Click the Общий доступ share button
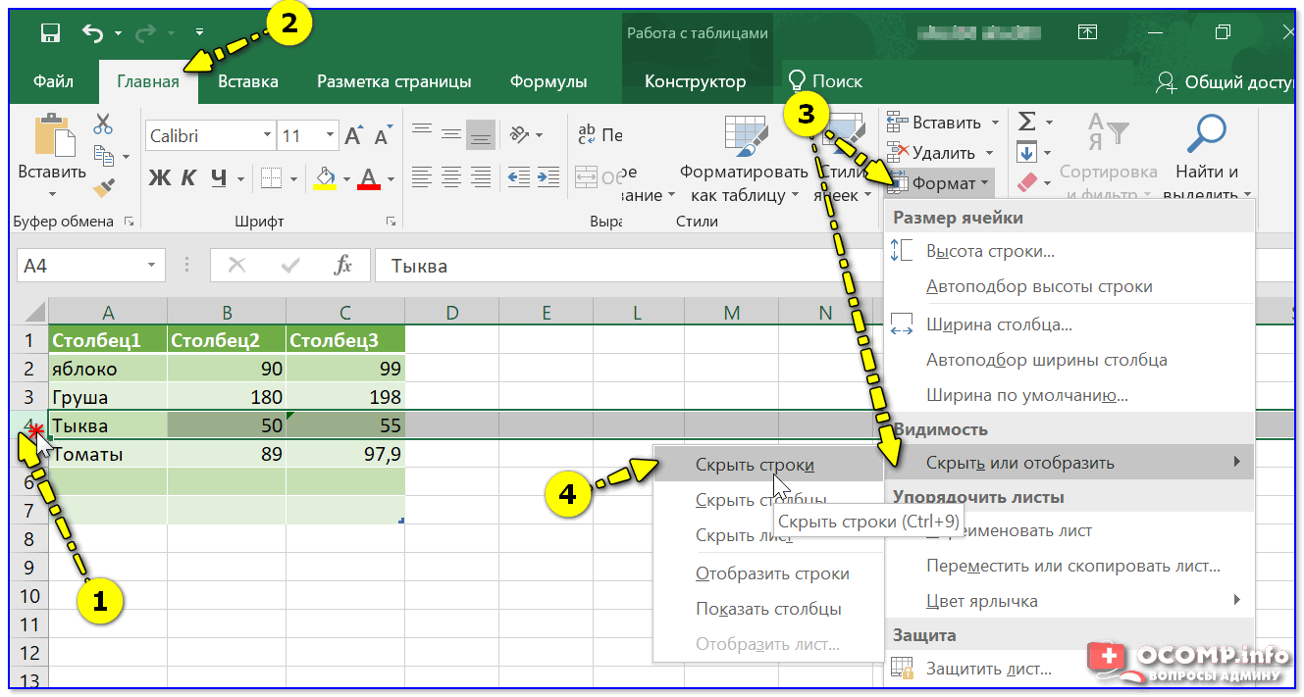This screenshot has width=1304, height=697. tap(1225, 82)
